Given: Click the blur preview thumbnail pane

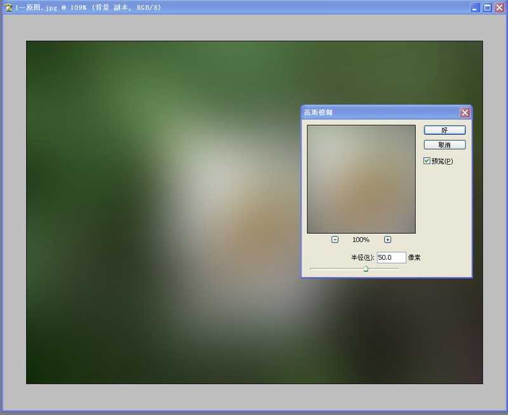Looking at the screenshot, I should (x=361, y=179).
